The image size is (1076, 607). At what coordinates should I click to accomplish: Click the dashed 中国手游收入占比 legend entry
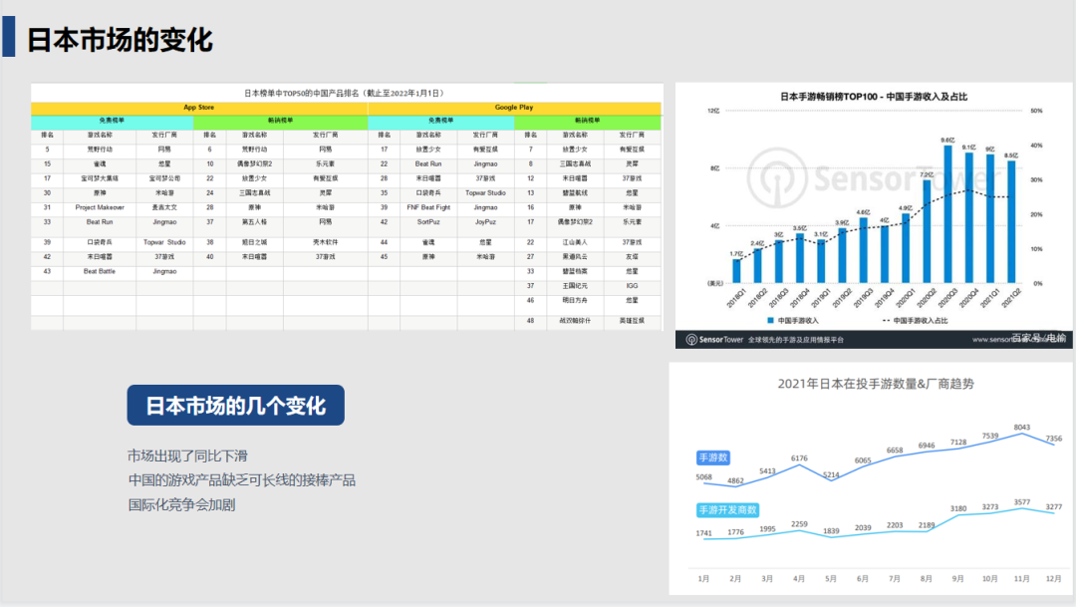tap(915, 321)
